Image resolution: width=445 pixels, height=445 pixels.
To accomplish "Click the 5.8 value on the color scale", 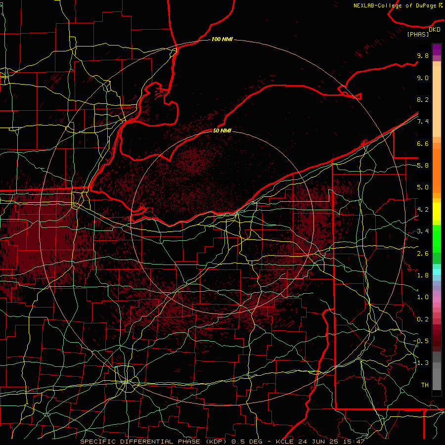I will (423, 166).
